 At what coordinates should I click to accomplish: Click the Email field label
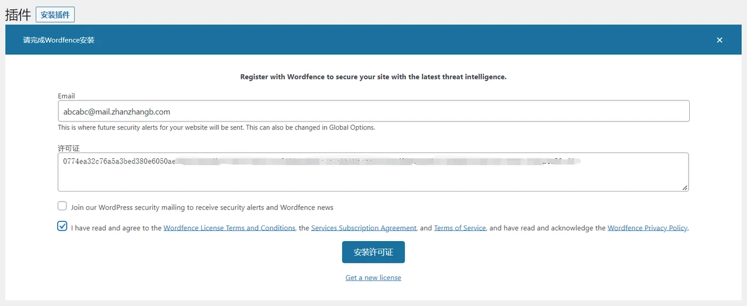coord(67,96)
